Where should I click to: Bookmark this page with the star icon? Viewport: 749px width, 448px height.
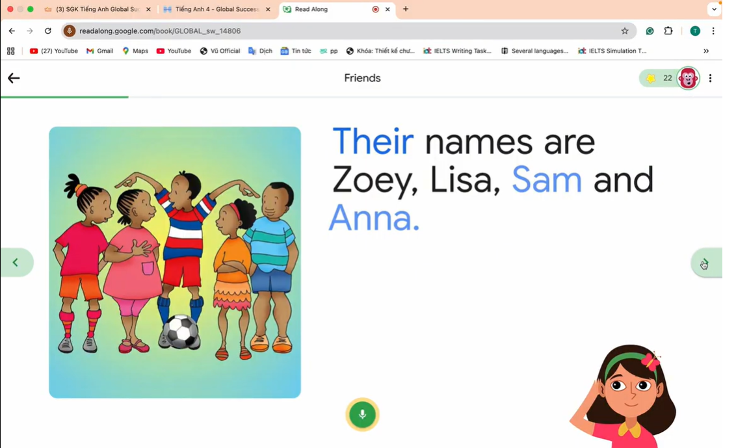624,31
